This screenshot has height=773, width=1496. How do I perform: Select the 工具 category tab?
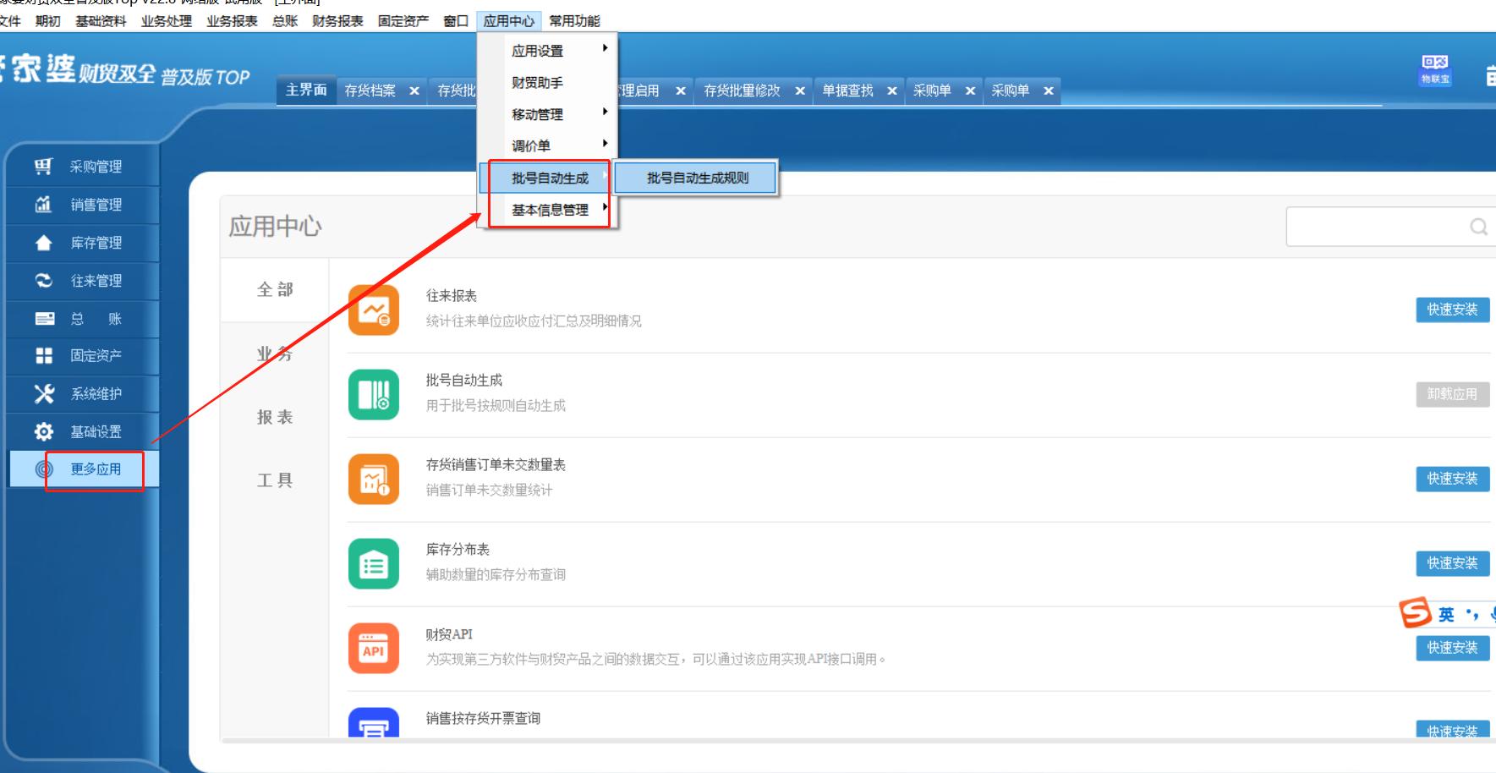coord(275,480)
